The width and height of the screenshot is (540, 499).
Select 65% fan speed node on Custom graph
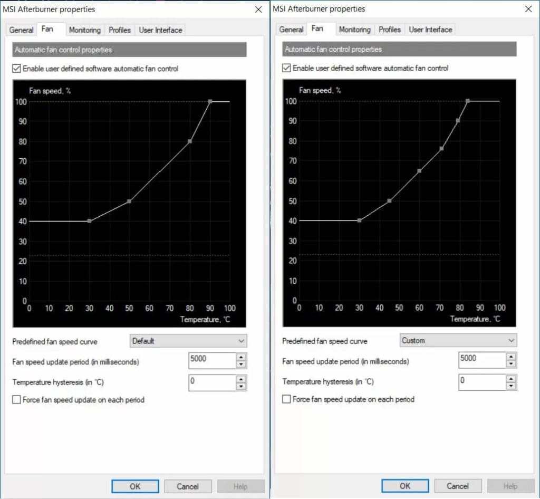[419, 171]
